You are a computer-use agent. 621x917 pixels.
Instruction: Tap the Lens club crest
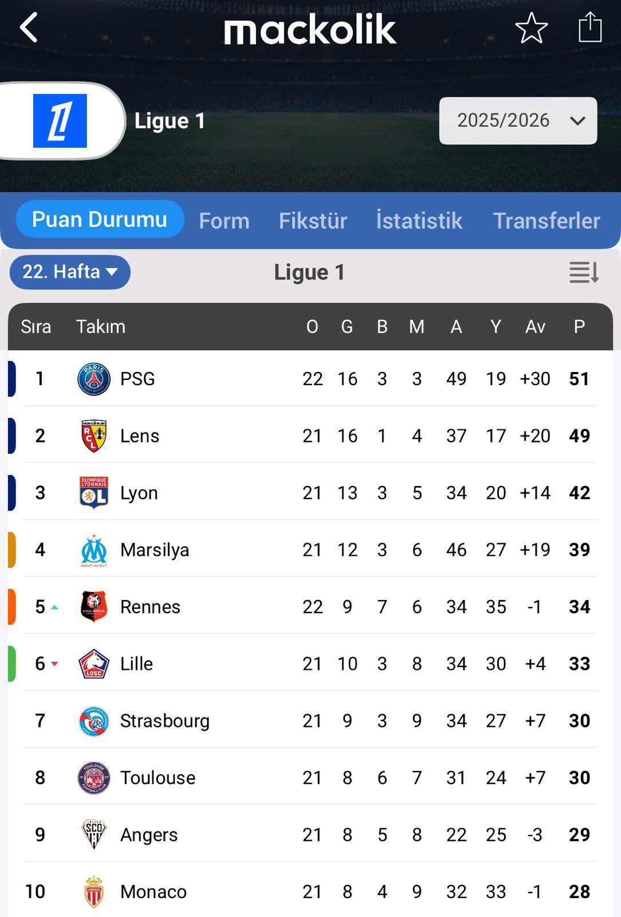[x=94, y=436]
